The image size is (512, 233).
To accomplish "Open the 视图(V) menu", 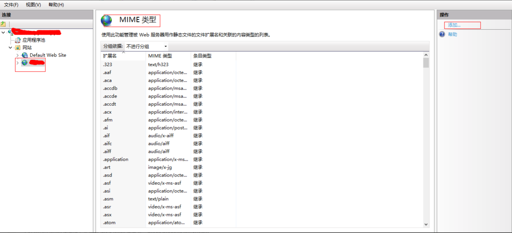I will (33, 5).
